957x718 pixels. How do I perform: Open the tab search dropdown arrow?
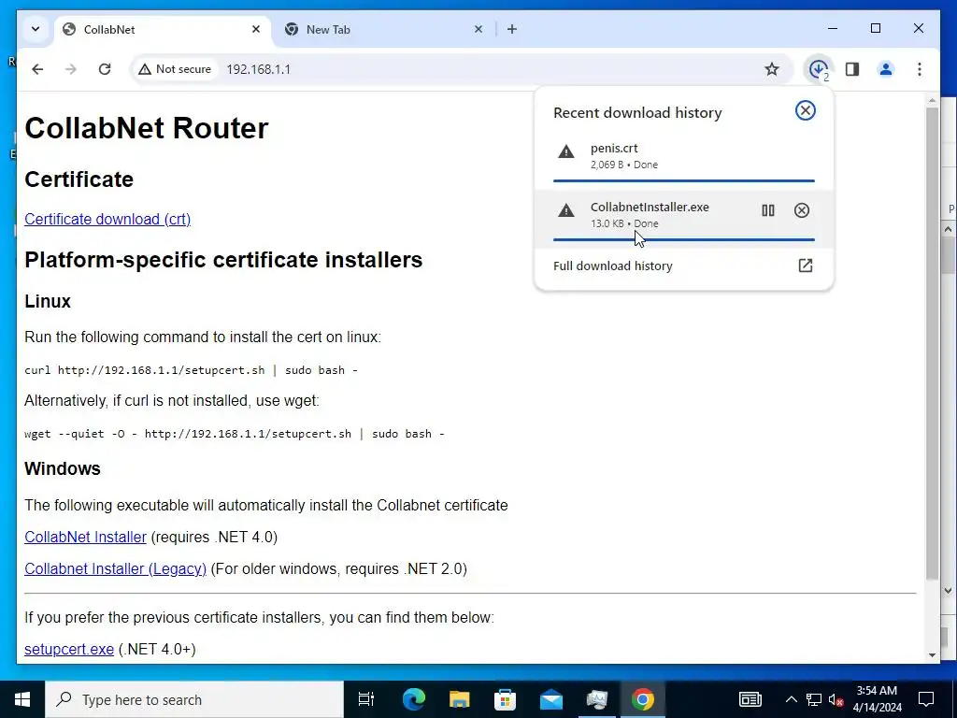click(x=36, y=29)
